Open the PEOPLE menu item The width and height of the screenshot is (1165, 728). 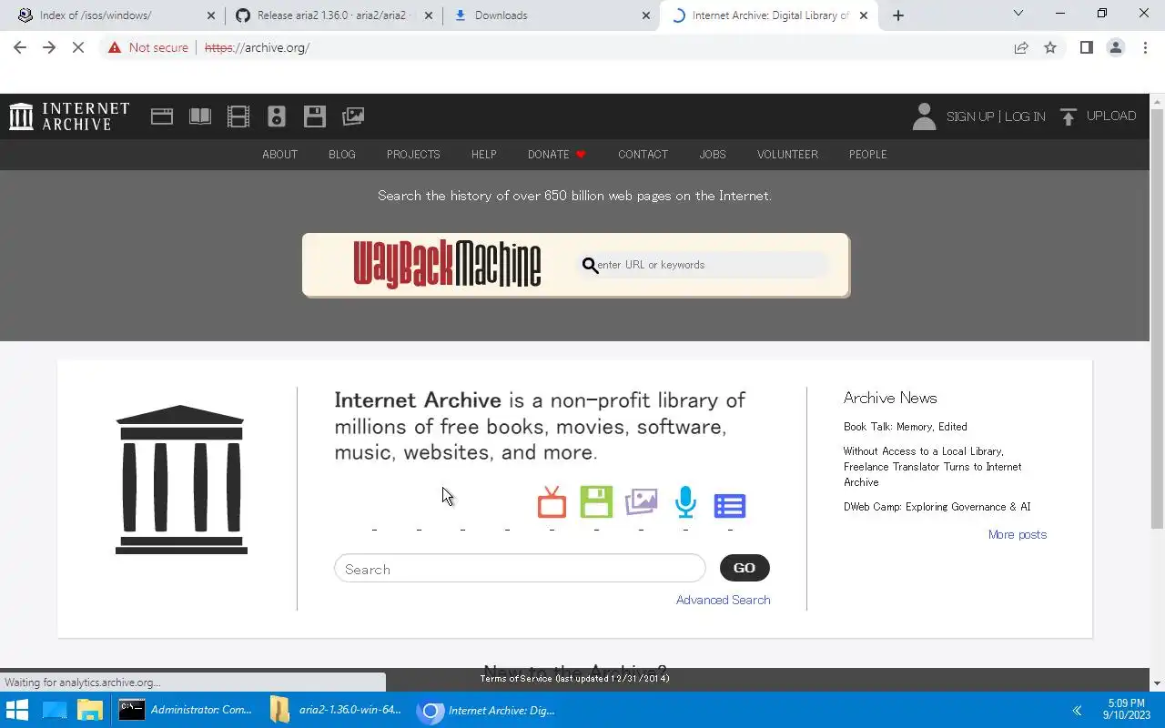coord(867,155)
